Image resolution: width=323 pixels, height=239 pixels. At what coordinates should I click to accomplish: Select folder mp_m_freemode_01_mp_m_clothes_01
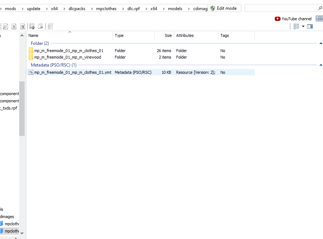click(69, 51)
